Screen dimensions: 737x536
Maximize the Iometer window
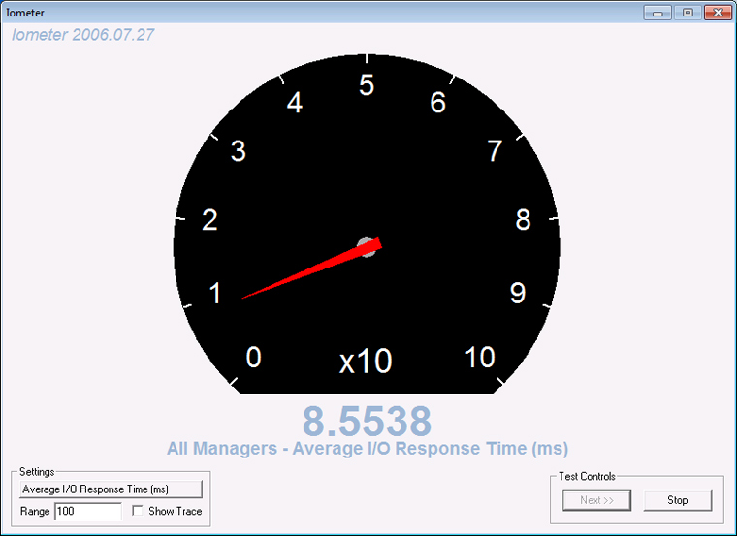pos(688,13)
